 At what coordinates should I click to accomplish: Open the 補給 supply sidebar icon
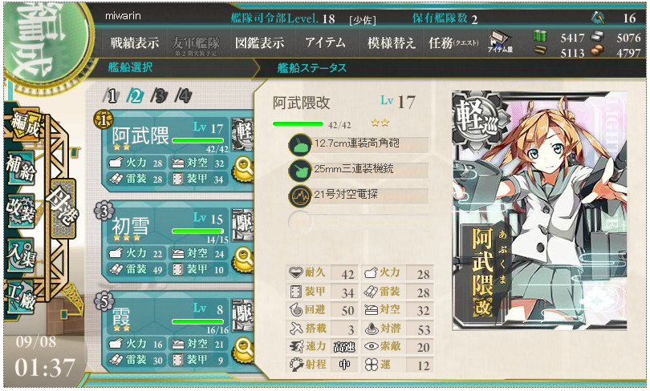tap(20, 168)
